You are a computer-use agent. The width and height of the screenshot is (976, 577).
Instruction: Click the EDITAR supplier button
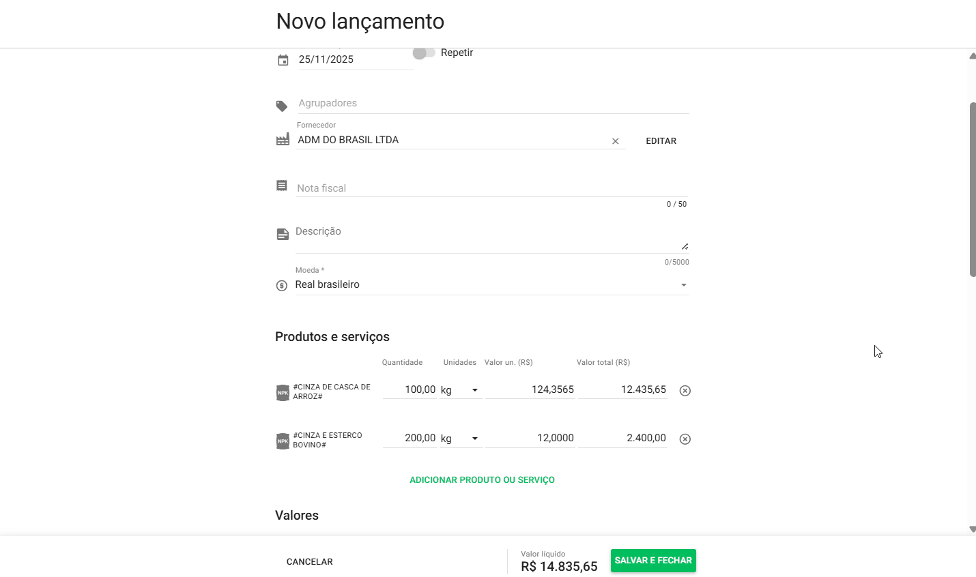(x=661, y=141)
